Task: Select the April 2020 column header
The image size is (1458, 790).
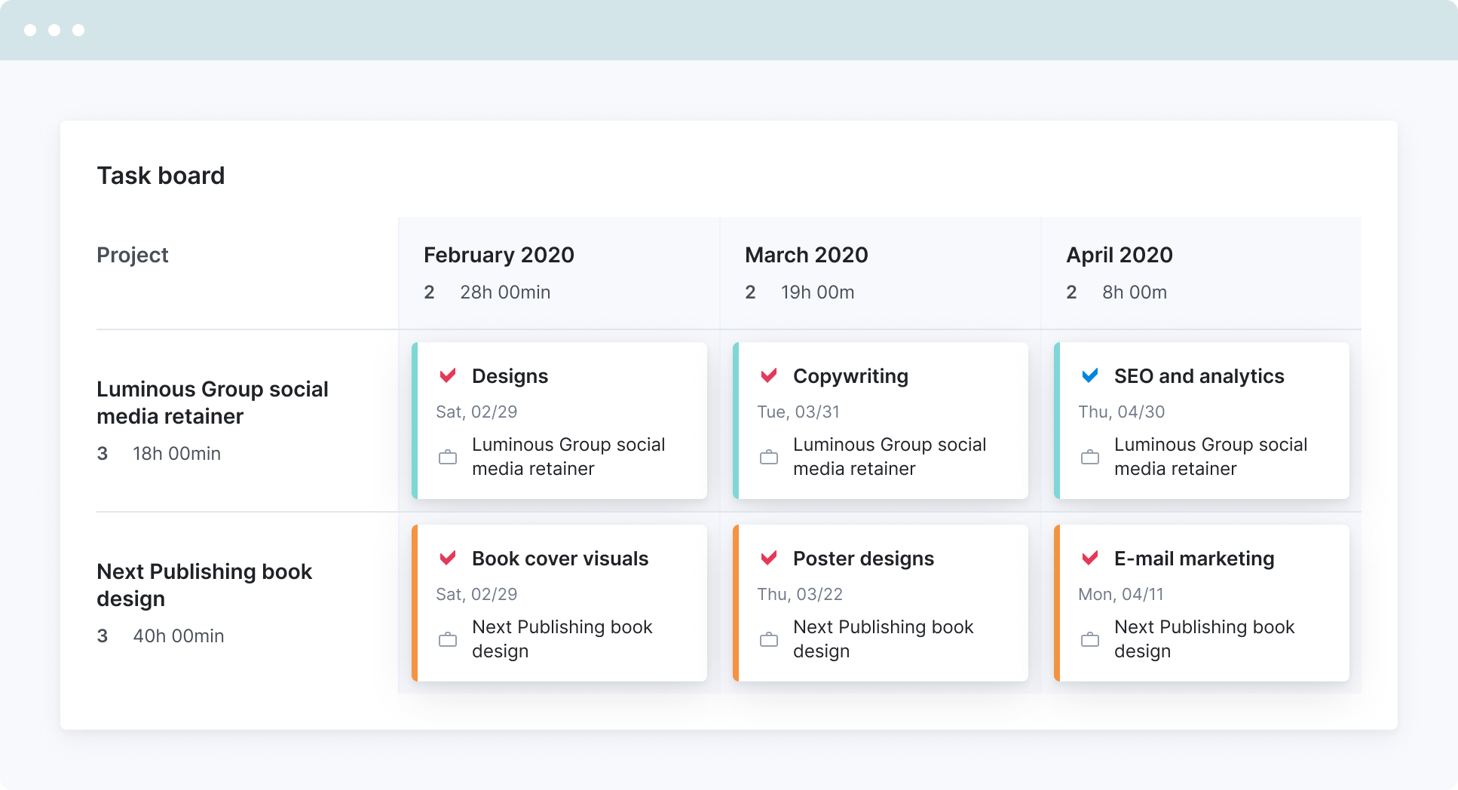Action: click(x=1120, y=255)
